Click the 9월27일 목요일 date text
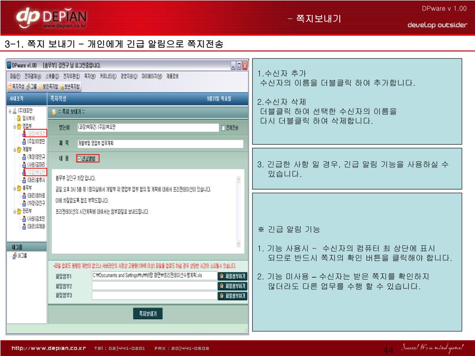The width and height of the screenshot is (475, 356). point(219,99)
